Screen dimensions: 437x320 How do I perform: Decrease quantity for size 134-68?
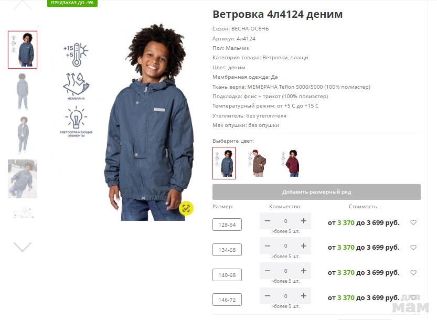click(x=267, y=246)
